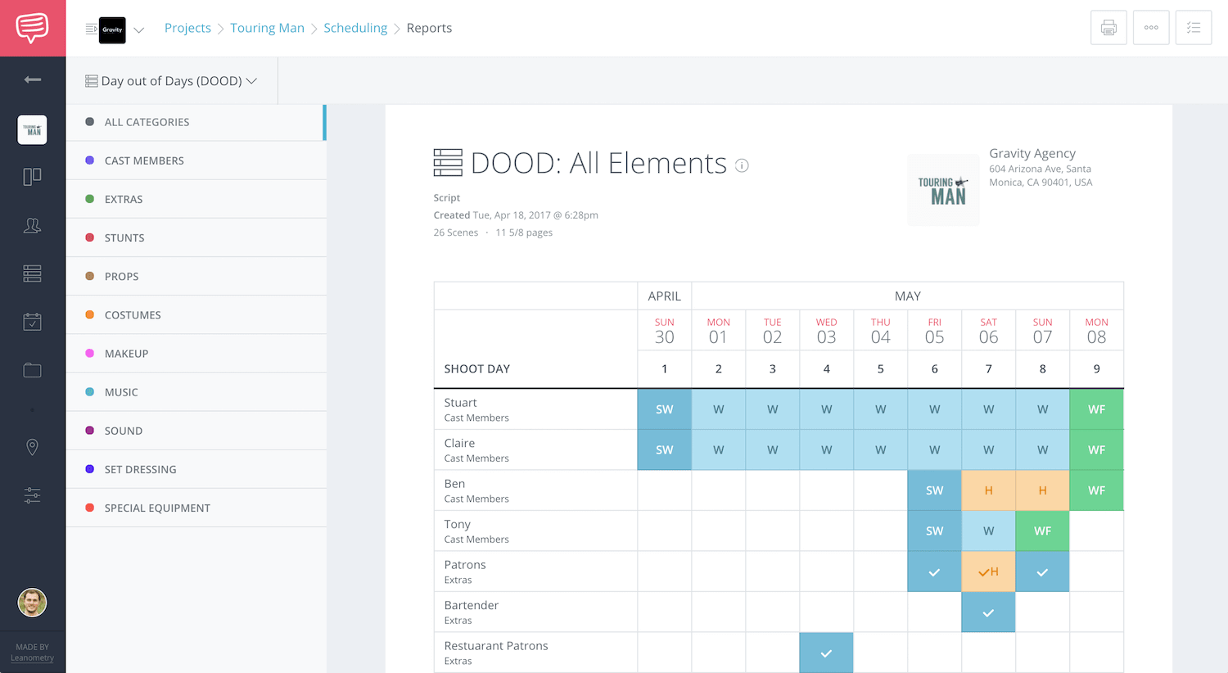Click the user profile avatar photo
Viewport: 1228px width, 673px height.
(x=33, y=603)
